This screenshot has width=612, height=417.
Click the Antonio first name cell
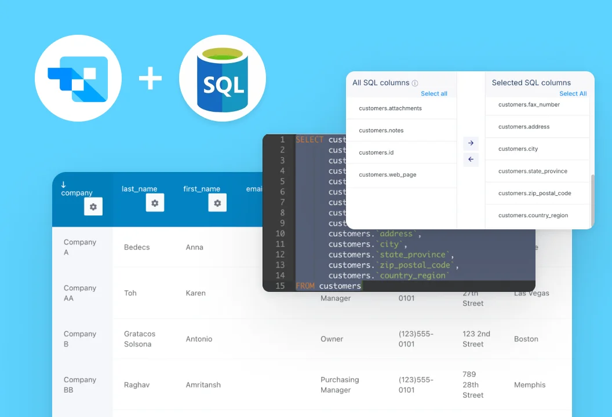pyautogui.click(x=199, y=339)
